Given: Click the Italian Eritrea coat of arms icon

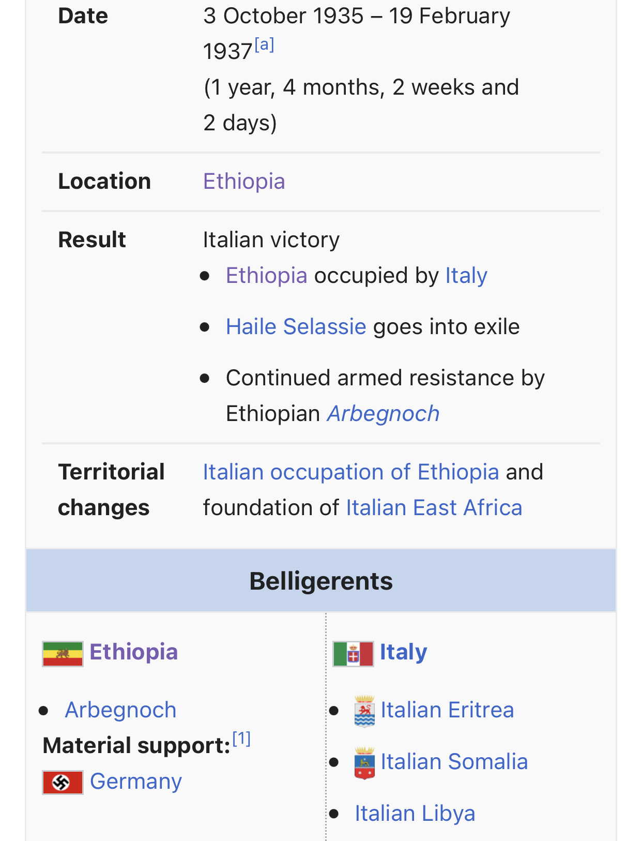Looking at the screenshot, I should (x=364, y=711).
